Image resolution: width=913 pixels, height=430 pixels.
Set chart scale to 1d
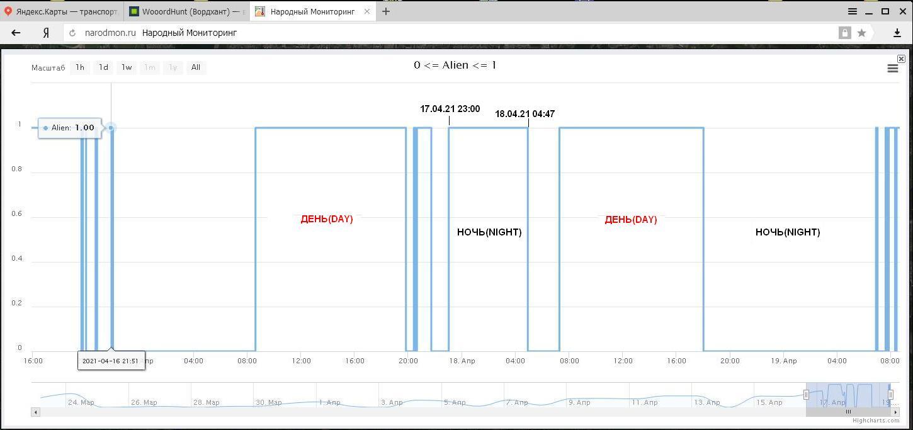(x=103, y=67)
